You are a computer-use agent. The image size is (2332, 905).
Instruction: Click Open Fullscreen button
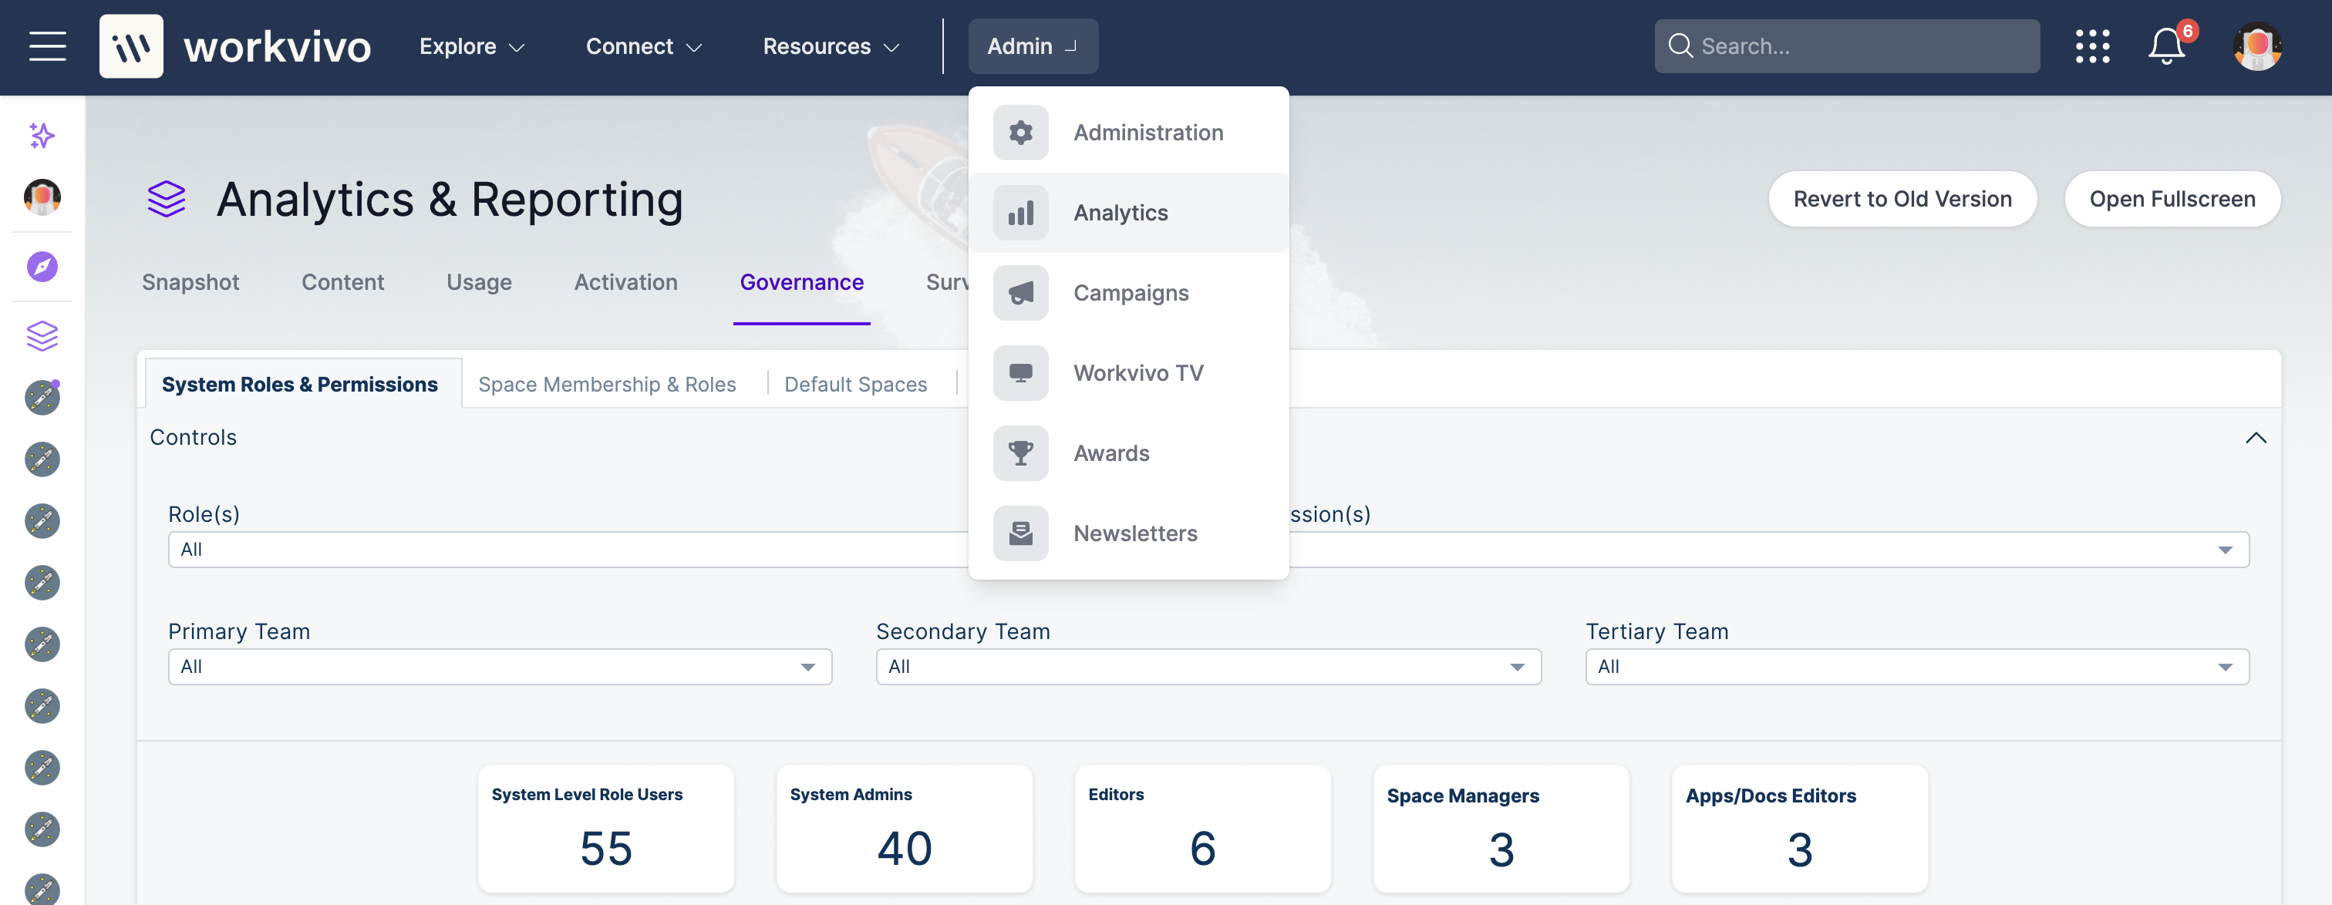pos(2172,199)
